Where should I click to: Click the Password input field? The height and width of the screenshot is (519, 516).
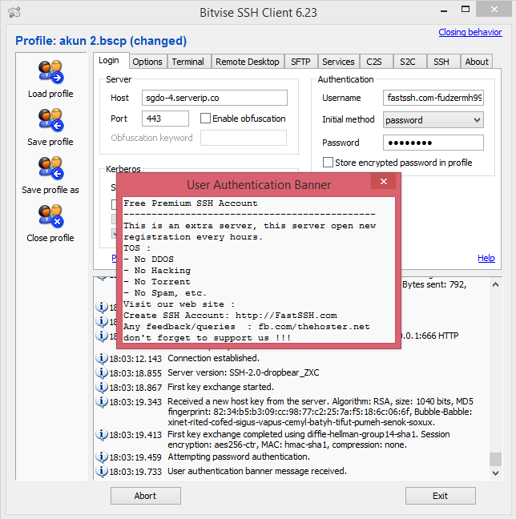coord(433,143)
